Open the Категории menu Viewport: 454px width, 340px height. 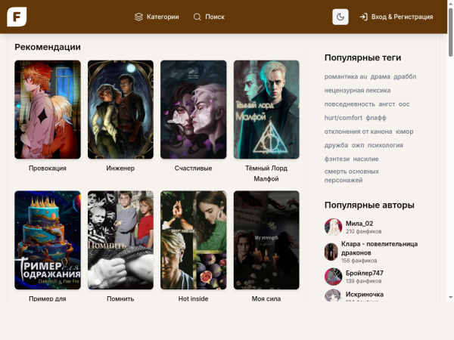point(157,17)
